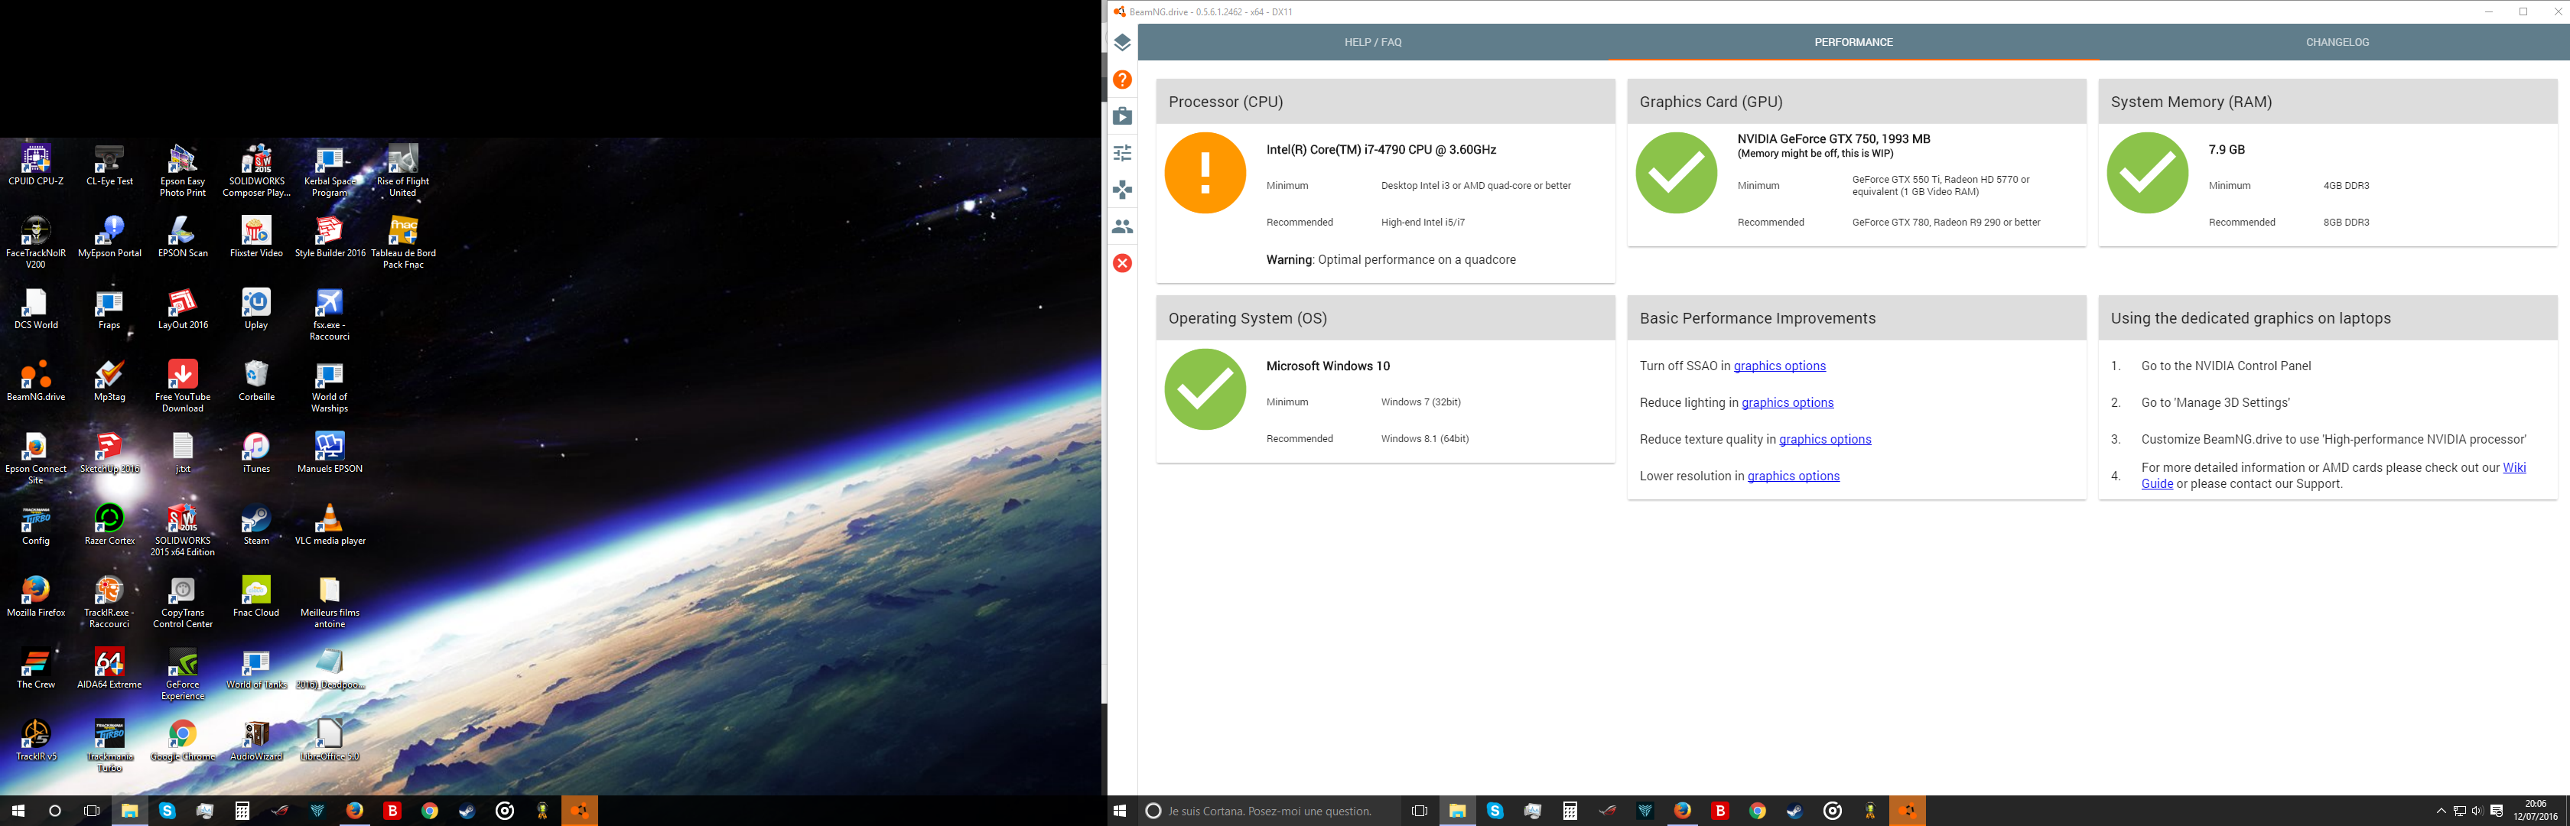Image resolution: width=2570 pixels, height=826 pixels.
Task: Select the Steam desktop shortcut
Action: tap(256, 525)
